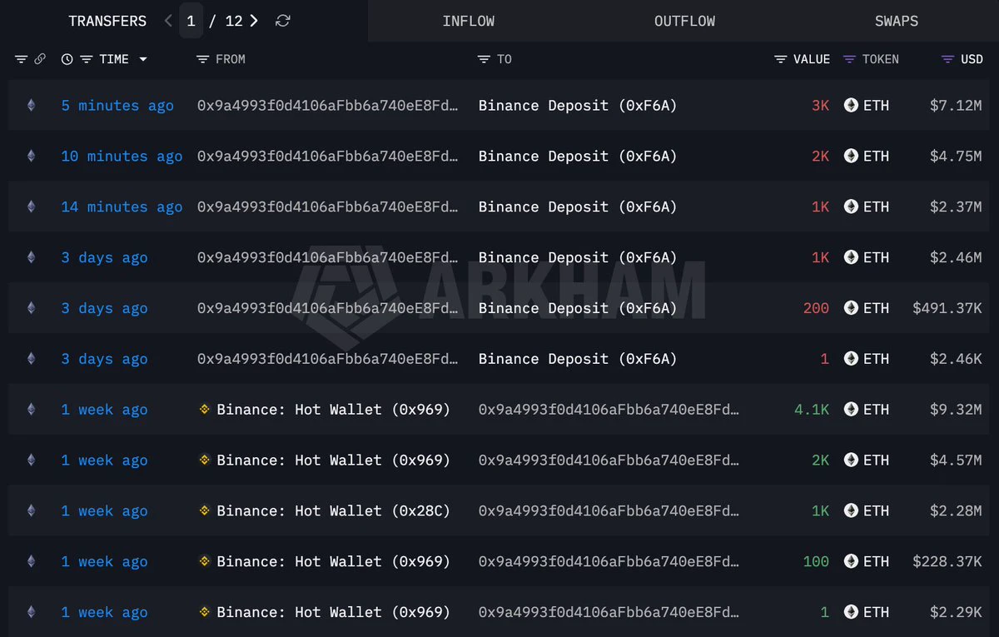Open the chain filter icon in header
This screenshot has height=637, width=999.
click(x=21, y=59)
